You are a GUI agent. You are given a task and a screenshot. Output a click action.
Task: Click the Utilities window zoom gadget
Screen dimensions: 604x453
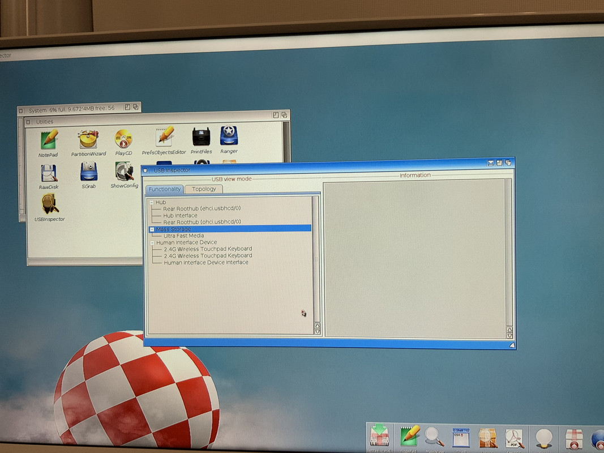276,115
